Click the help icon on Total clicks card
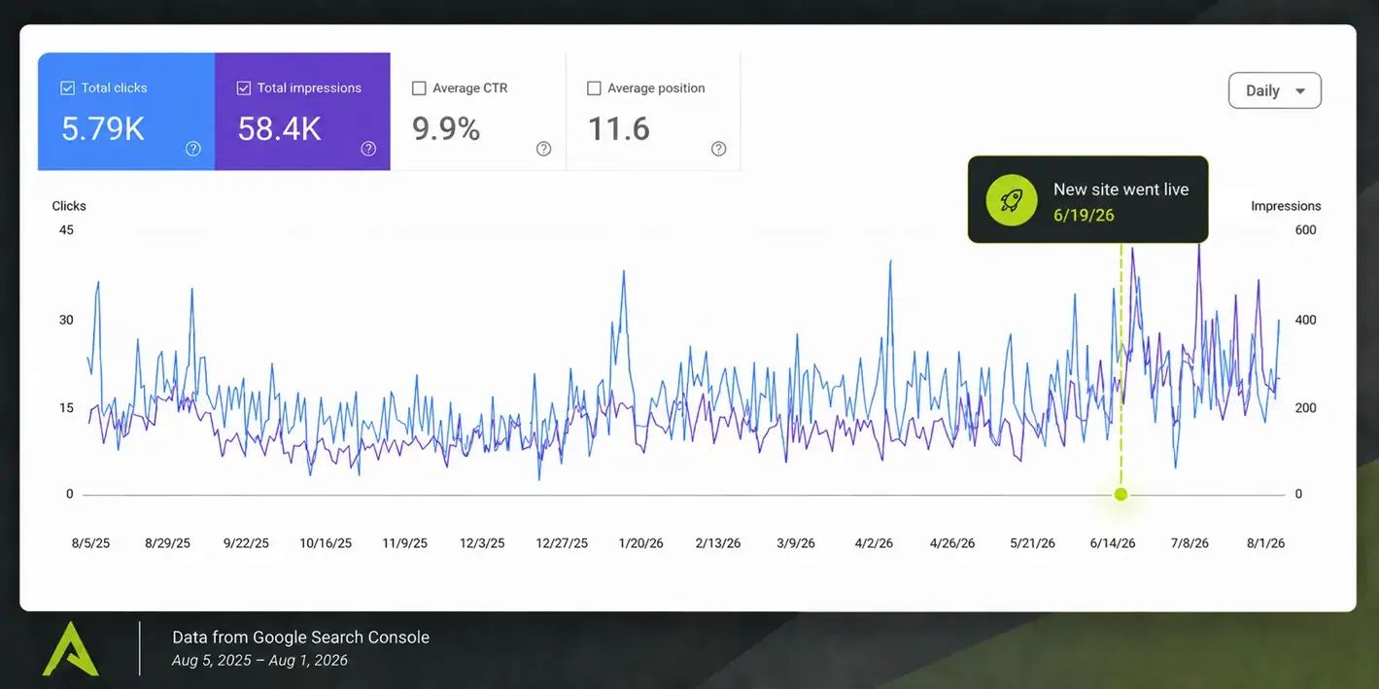 pos(193,149)
